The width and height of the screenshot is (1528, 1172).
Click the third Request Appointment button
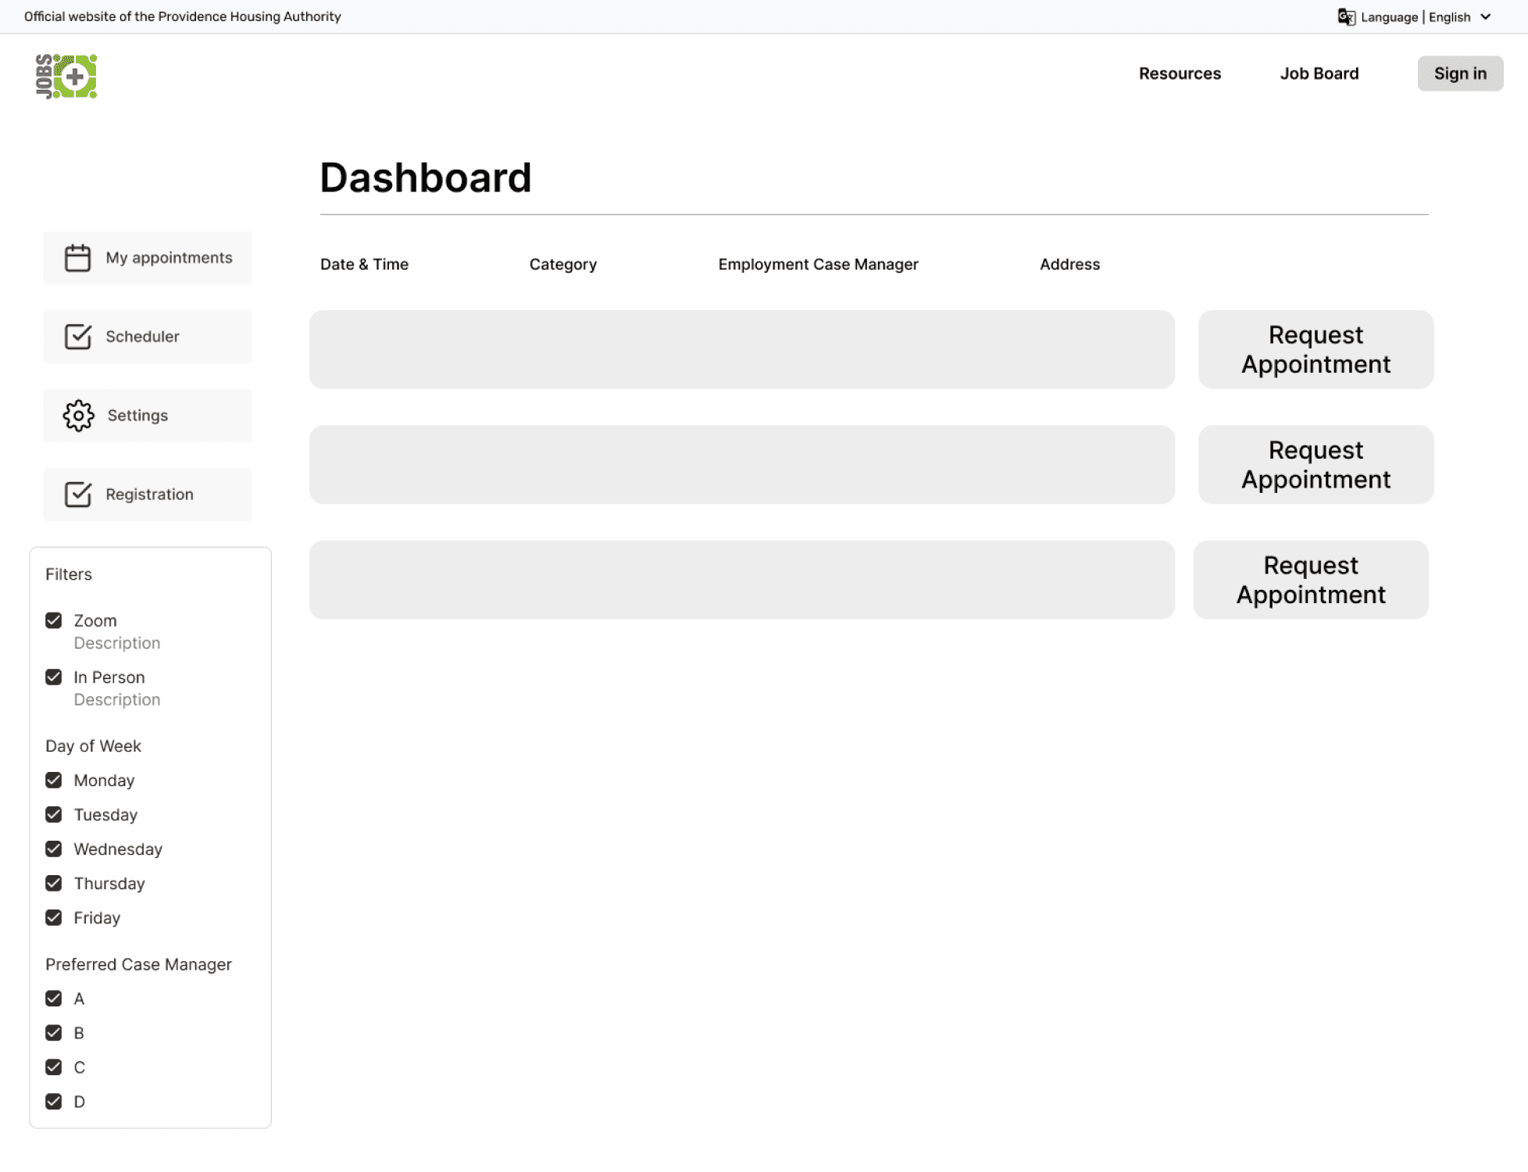click(1310, 580)
